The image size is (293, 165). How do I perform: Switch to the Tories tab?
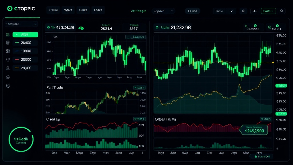(98, 10)
